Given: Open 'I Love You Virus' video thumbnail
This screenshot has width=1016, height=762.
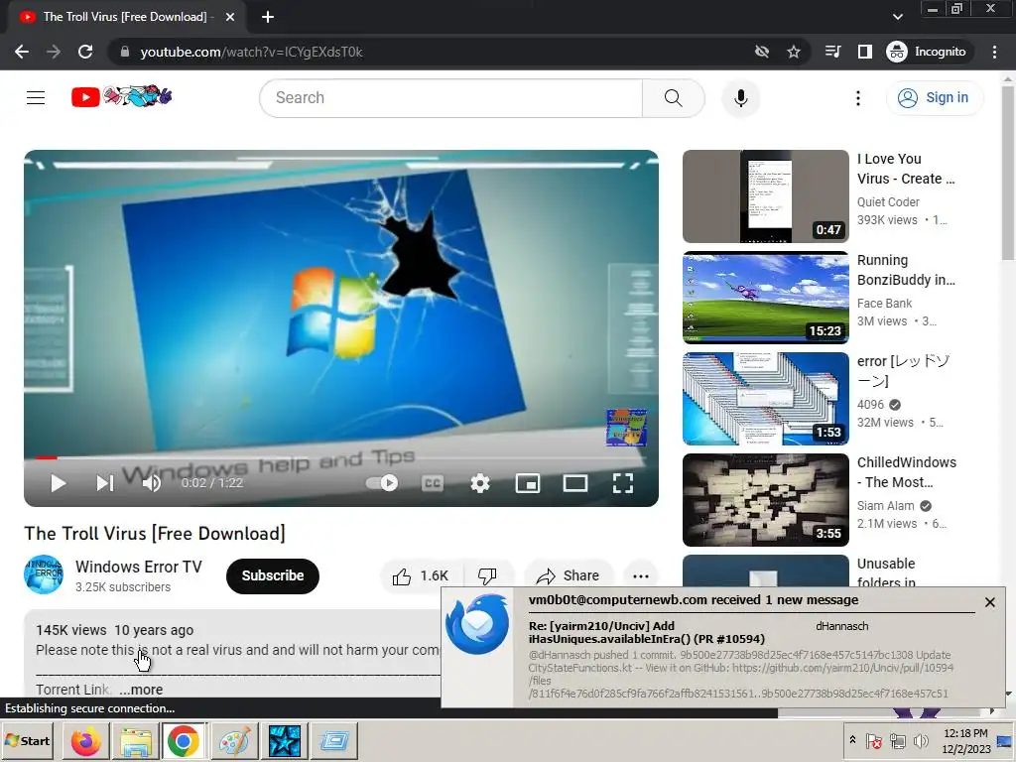Looking at the screenshot, I should [766, 196].
